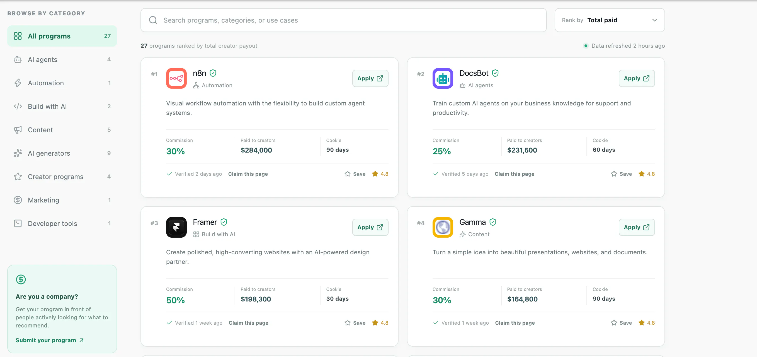Apply to the Gamma program
757x357 pixels.
tap(637, 227)
